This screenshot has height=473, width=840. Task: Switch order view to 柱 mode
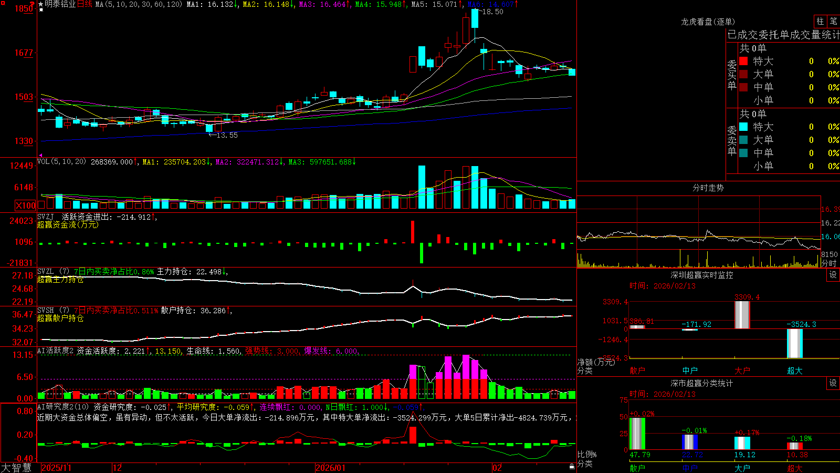pos(820,22)
